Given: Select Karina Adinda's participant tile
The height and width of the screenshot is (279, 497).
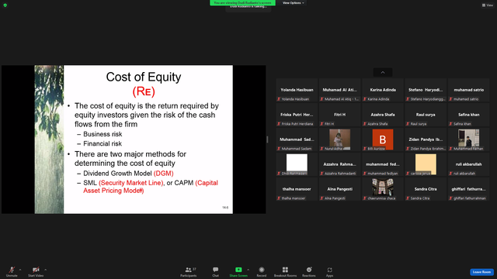Looking at the screenshot, I should tap(383, 90).
